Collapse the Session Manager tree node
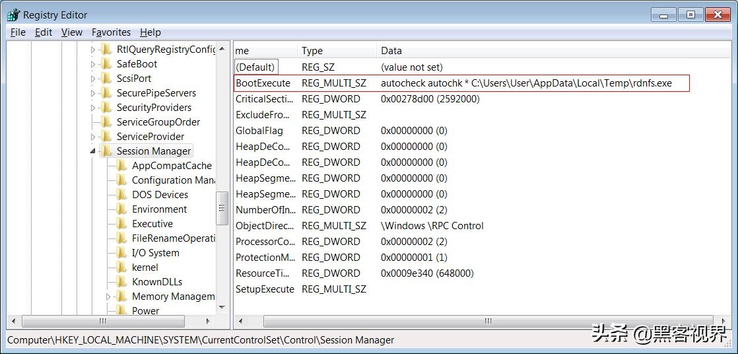This screenshot has width=738, height=354. 92,151
